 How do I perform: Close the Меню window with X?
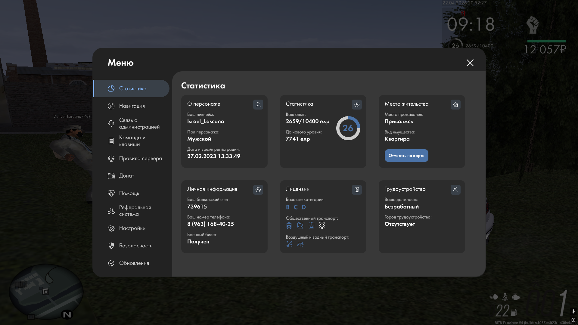coord(470,63)
